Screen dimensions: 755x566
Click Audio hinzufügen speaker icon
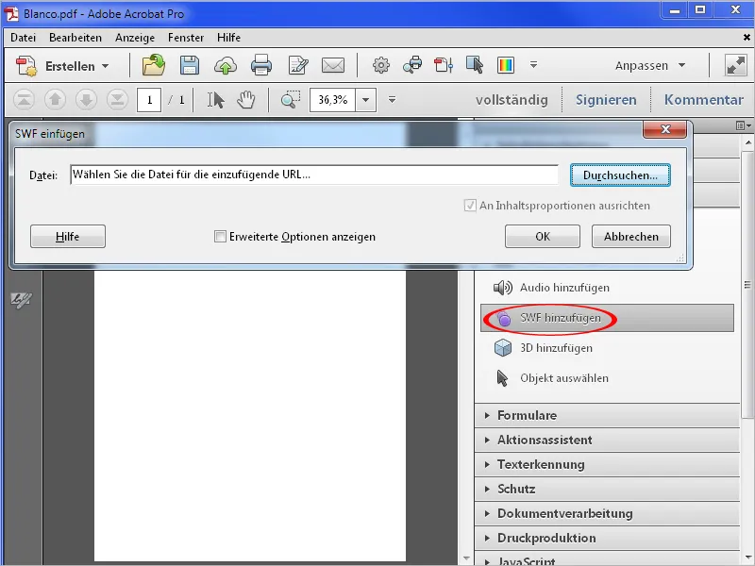pos(503,288)
